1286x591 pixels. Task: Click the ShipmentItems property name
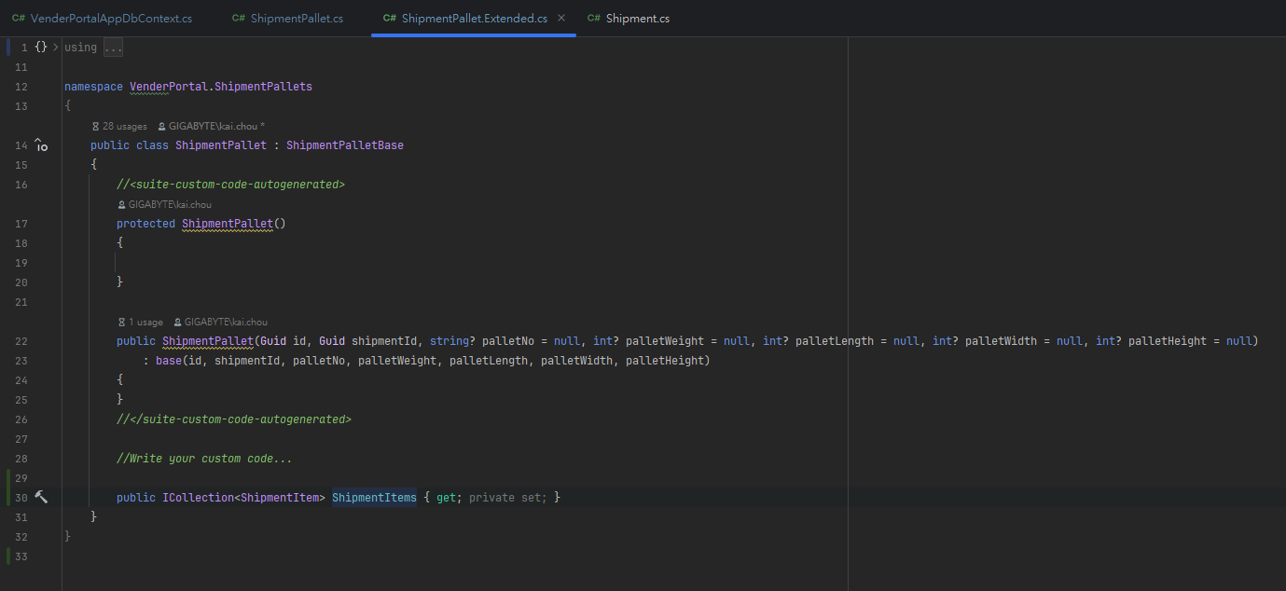374,498
